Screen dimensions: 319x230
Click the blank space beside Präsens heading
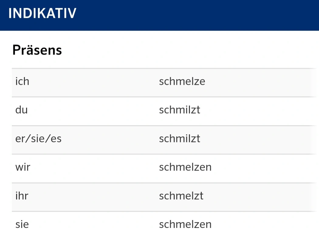pyautogui.click(x=189, y=50)
